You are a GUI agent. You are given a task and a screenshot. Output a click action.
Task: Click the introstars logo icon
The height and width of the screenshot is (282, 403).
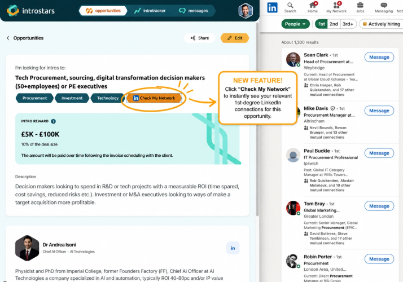pos(13,11)
